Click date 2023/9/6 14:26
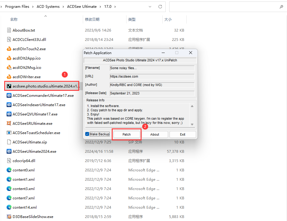287x221 pixels. [x=98, y=30]
